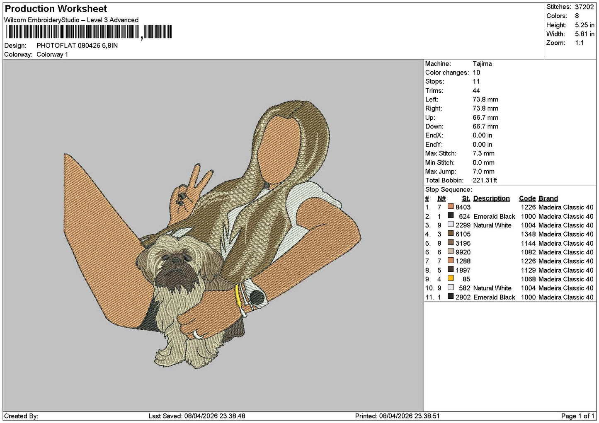The image size is (599, 423).
Task: Click the 'N#' column header
Action: [x=441, y=198]
